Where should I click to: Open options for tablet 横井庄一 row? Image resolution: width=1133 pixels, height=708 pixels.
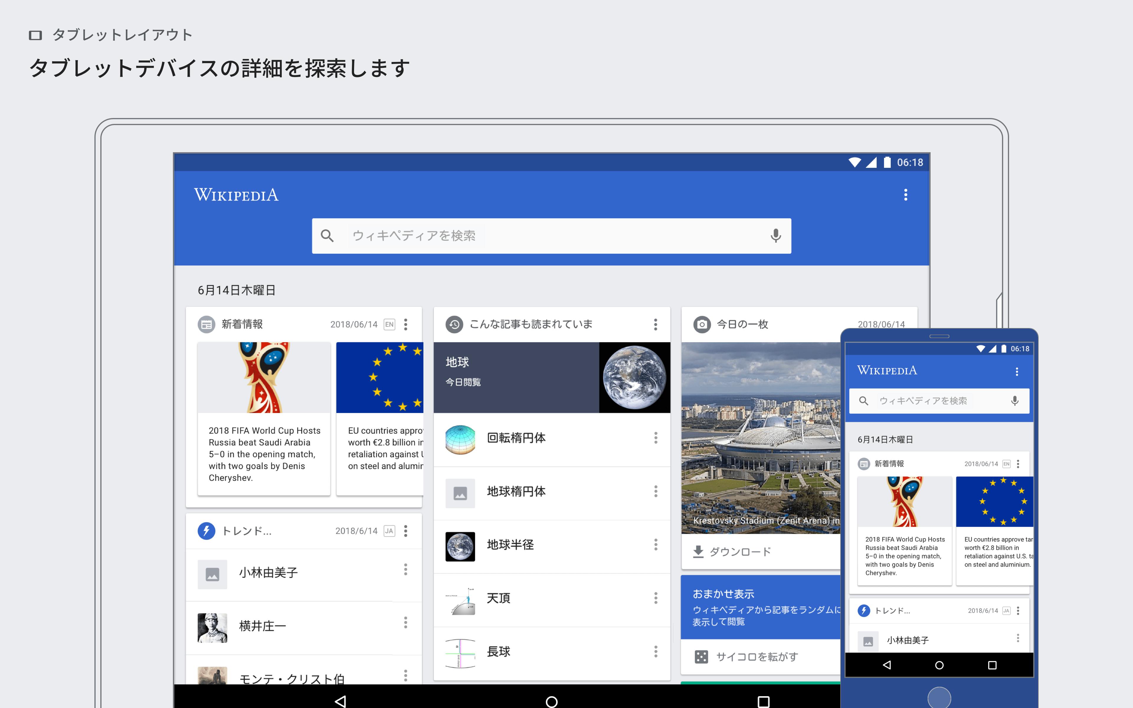pyautogui.click(x=405, y=622)
